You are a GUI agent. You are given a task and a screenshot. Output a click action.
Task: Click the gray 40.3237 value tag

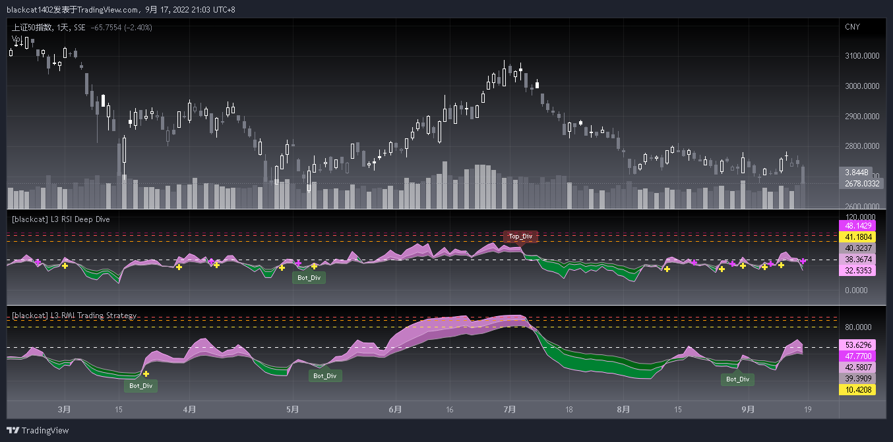click(856, 248)
